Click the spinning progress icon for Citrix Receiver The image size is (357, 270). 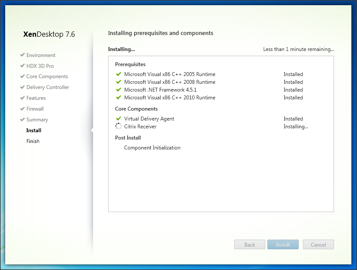coord(119,127)
